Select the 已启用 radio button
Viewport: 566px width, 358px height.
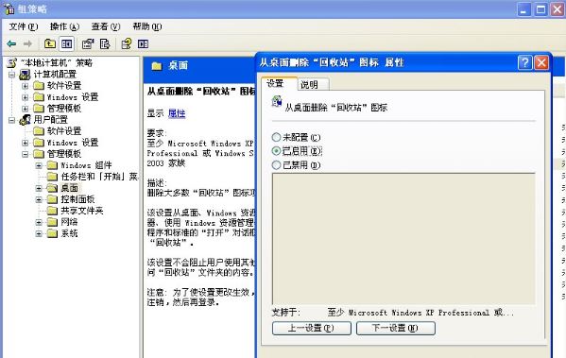coord(276,151)
